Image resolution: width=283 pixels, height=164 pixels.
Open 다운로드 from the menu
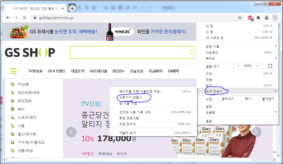[238, 53]
